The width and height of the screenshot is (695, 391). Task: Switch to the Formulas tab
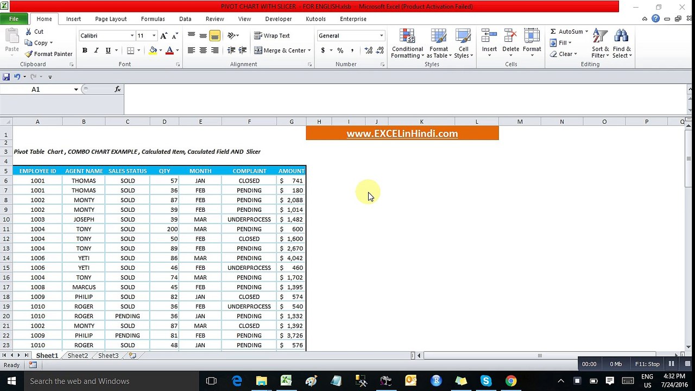153,18
